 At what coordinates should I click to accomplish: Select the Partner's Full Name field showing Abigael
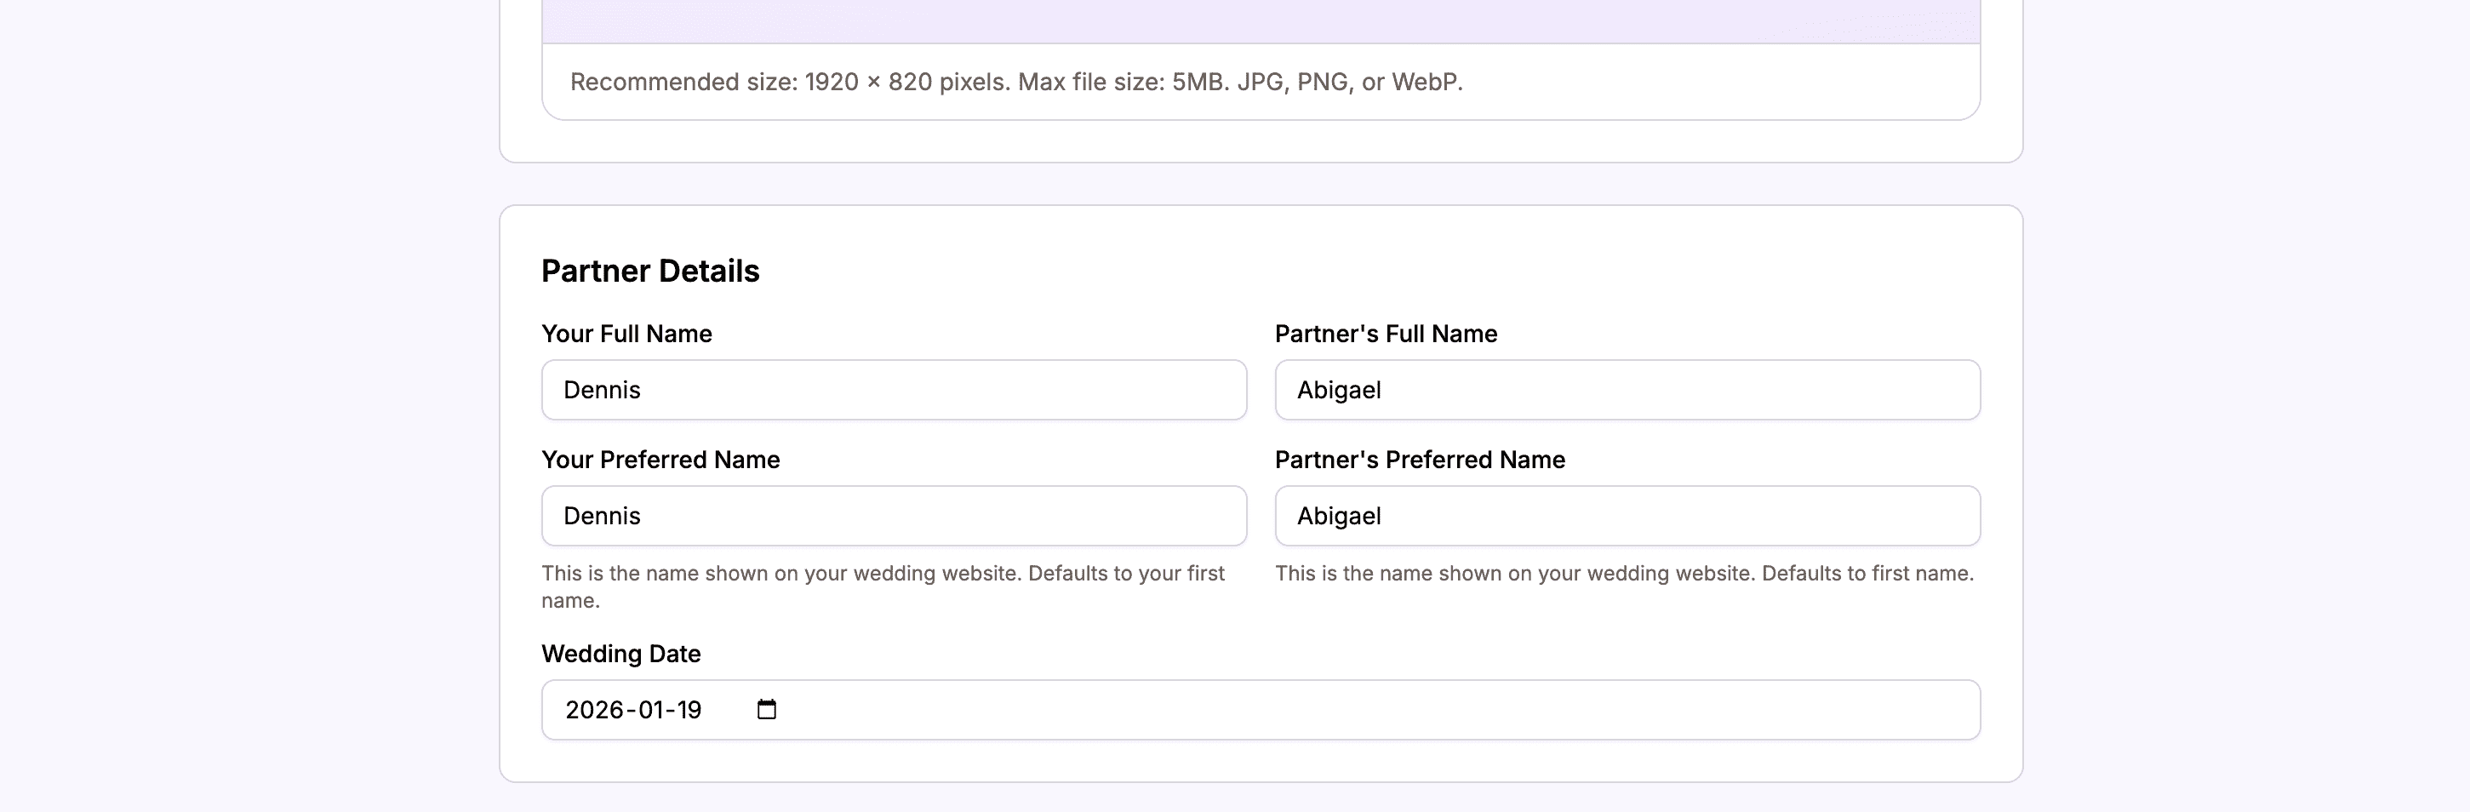tap(1626, 389)
